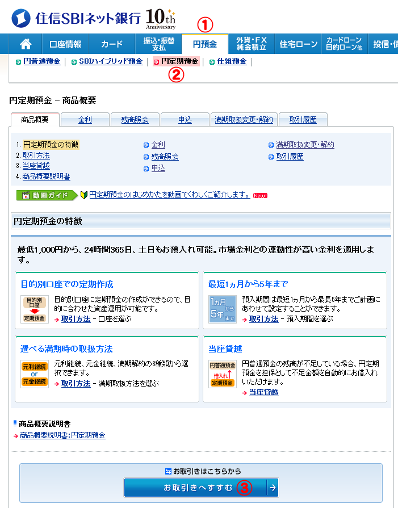Jump to 取引方法 in the index list
Viewport: 398px width, 508px height.
point(36,156)
